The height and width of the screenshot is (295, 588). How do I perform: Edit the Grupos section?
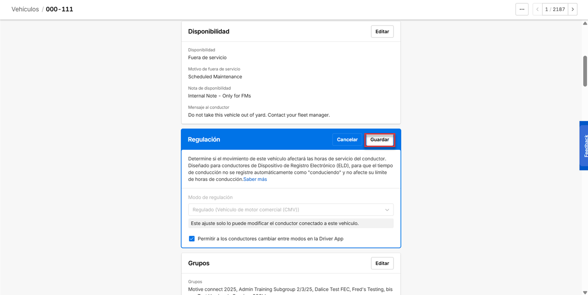[382, 263]
